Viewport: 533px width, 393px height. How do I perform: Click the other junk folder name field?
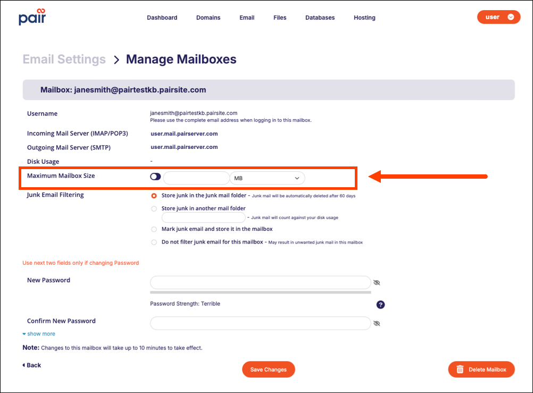[x=203, y=218]
